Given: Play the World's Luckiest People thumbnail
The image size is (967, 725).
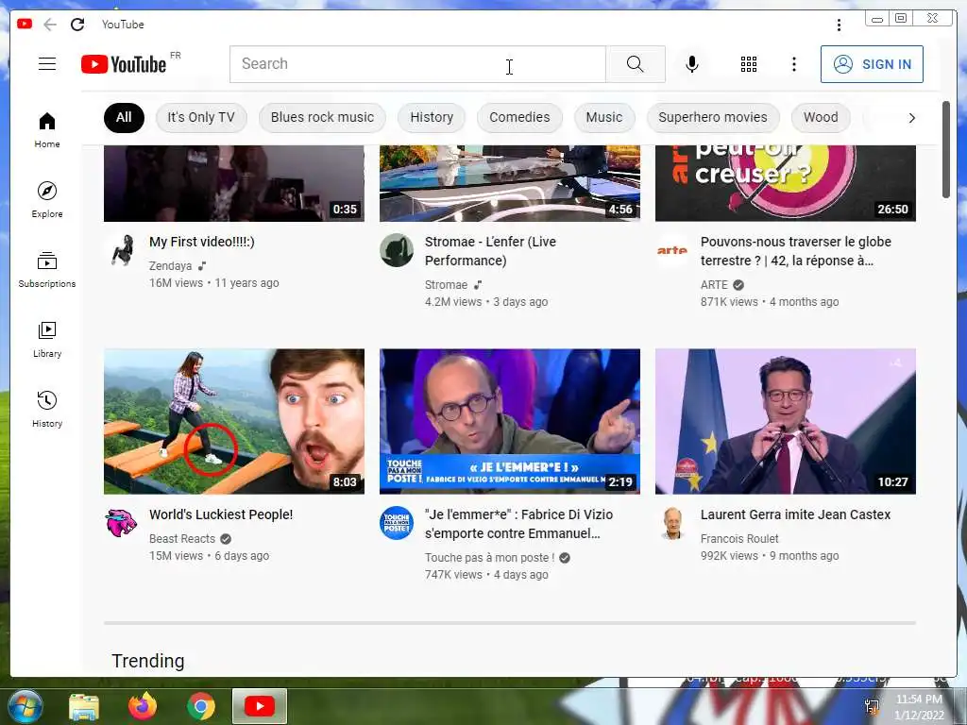Looking at the screenshot, I should click(234, 422).
